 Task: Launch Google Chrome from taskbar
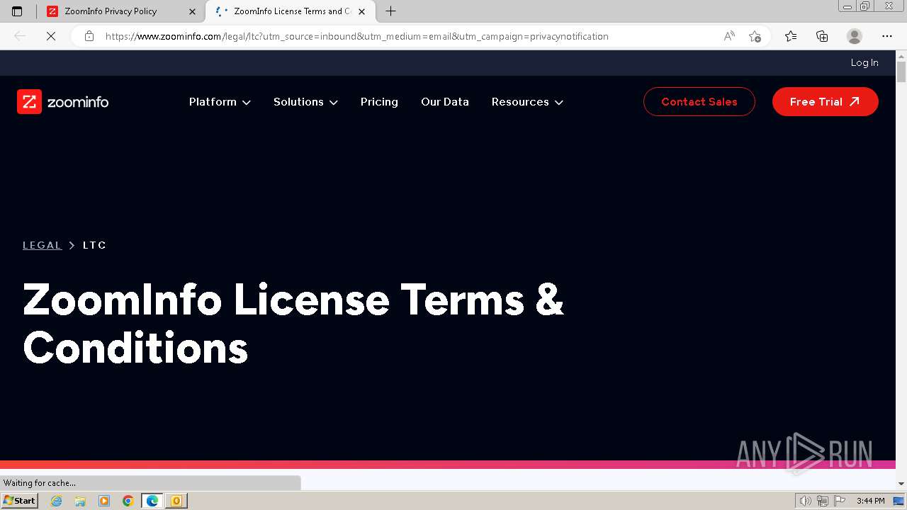pos(128,501)
